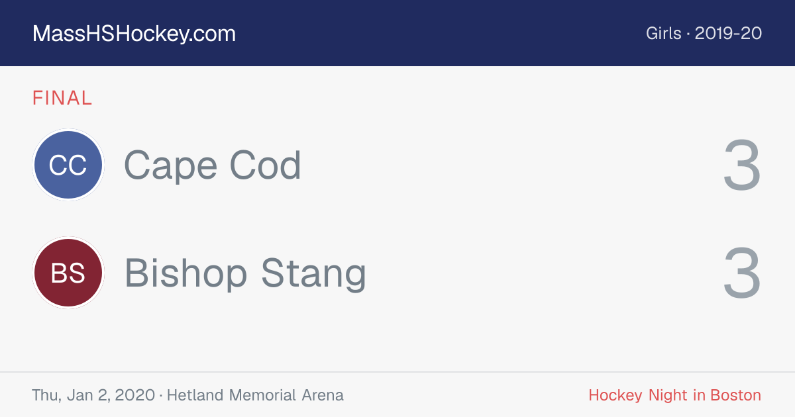Click the CC Cape Cod team logo
The width and height of the screenshot is (795, 417).
click(x=68, y=165)
